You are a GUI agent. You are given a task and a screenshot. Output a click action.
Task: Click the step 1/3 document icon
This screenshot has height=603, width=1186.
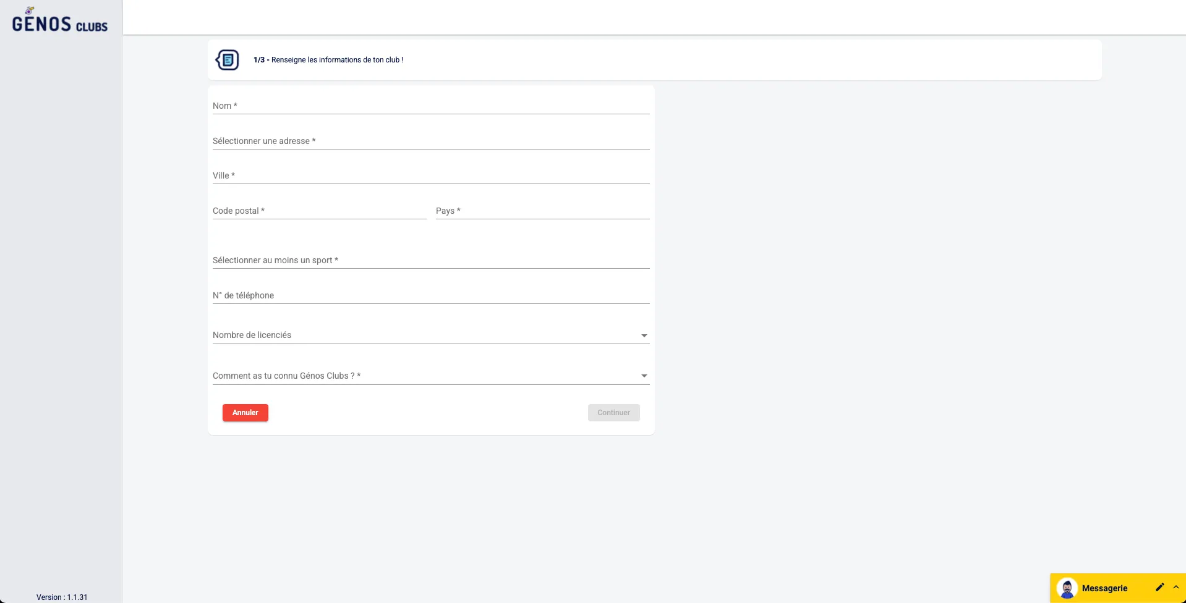227,60
